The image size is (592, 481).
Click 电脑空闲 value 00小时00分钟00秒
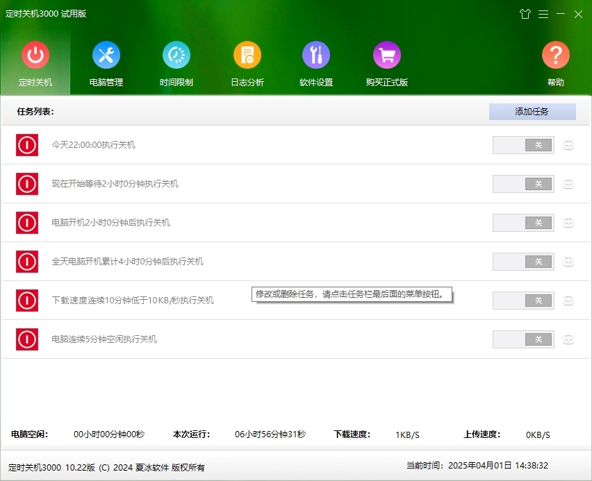tap(109, 434)
